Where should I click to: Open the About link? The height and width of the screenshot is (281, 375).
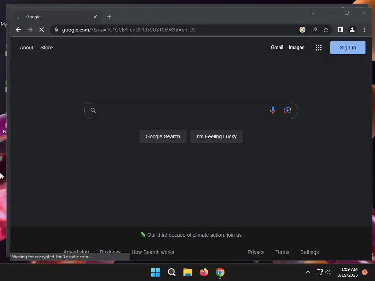tap(26, 48)
